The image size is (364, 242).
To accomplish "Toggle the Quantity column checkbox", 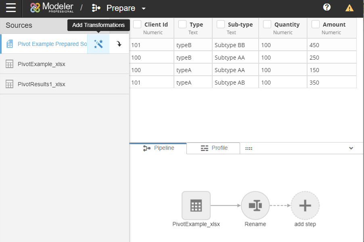I will [x=267, y=24].
